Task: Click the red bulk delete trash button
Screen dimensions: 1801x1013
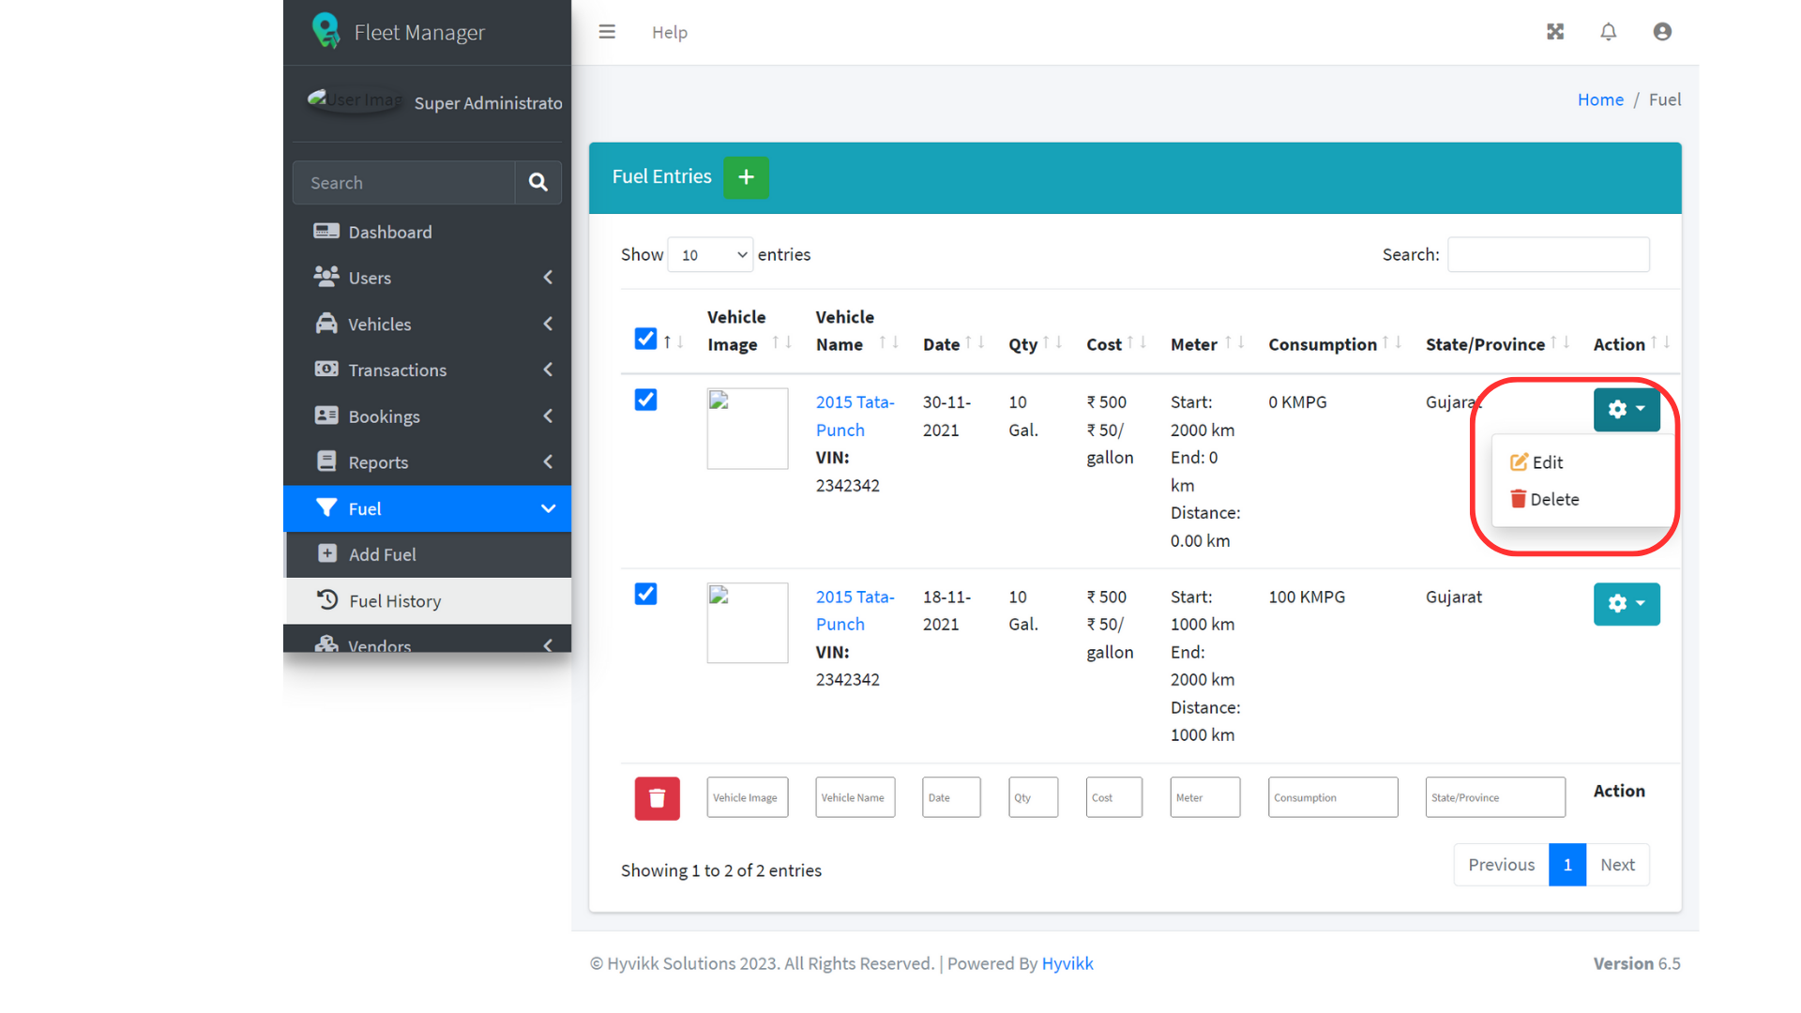Action: (x=657, y=798)
